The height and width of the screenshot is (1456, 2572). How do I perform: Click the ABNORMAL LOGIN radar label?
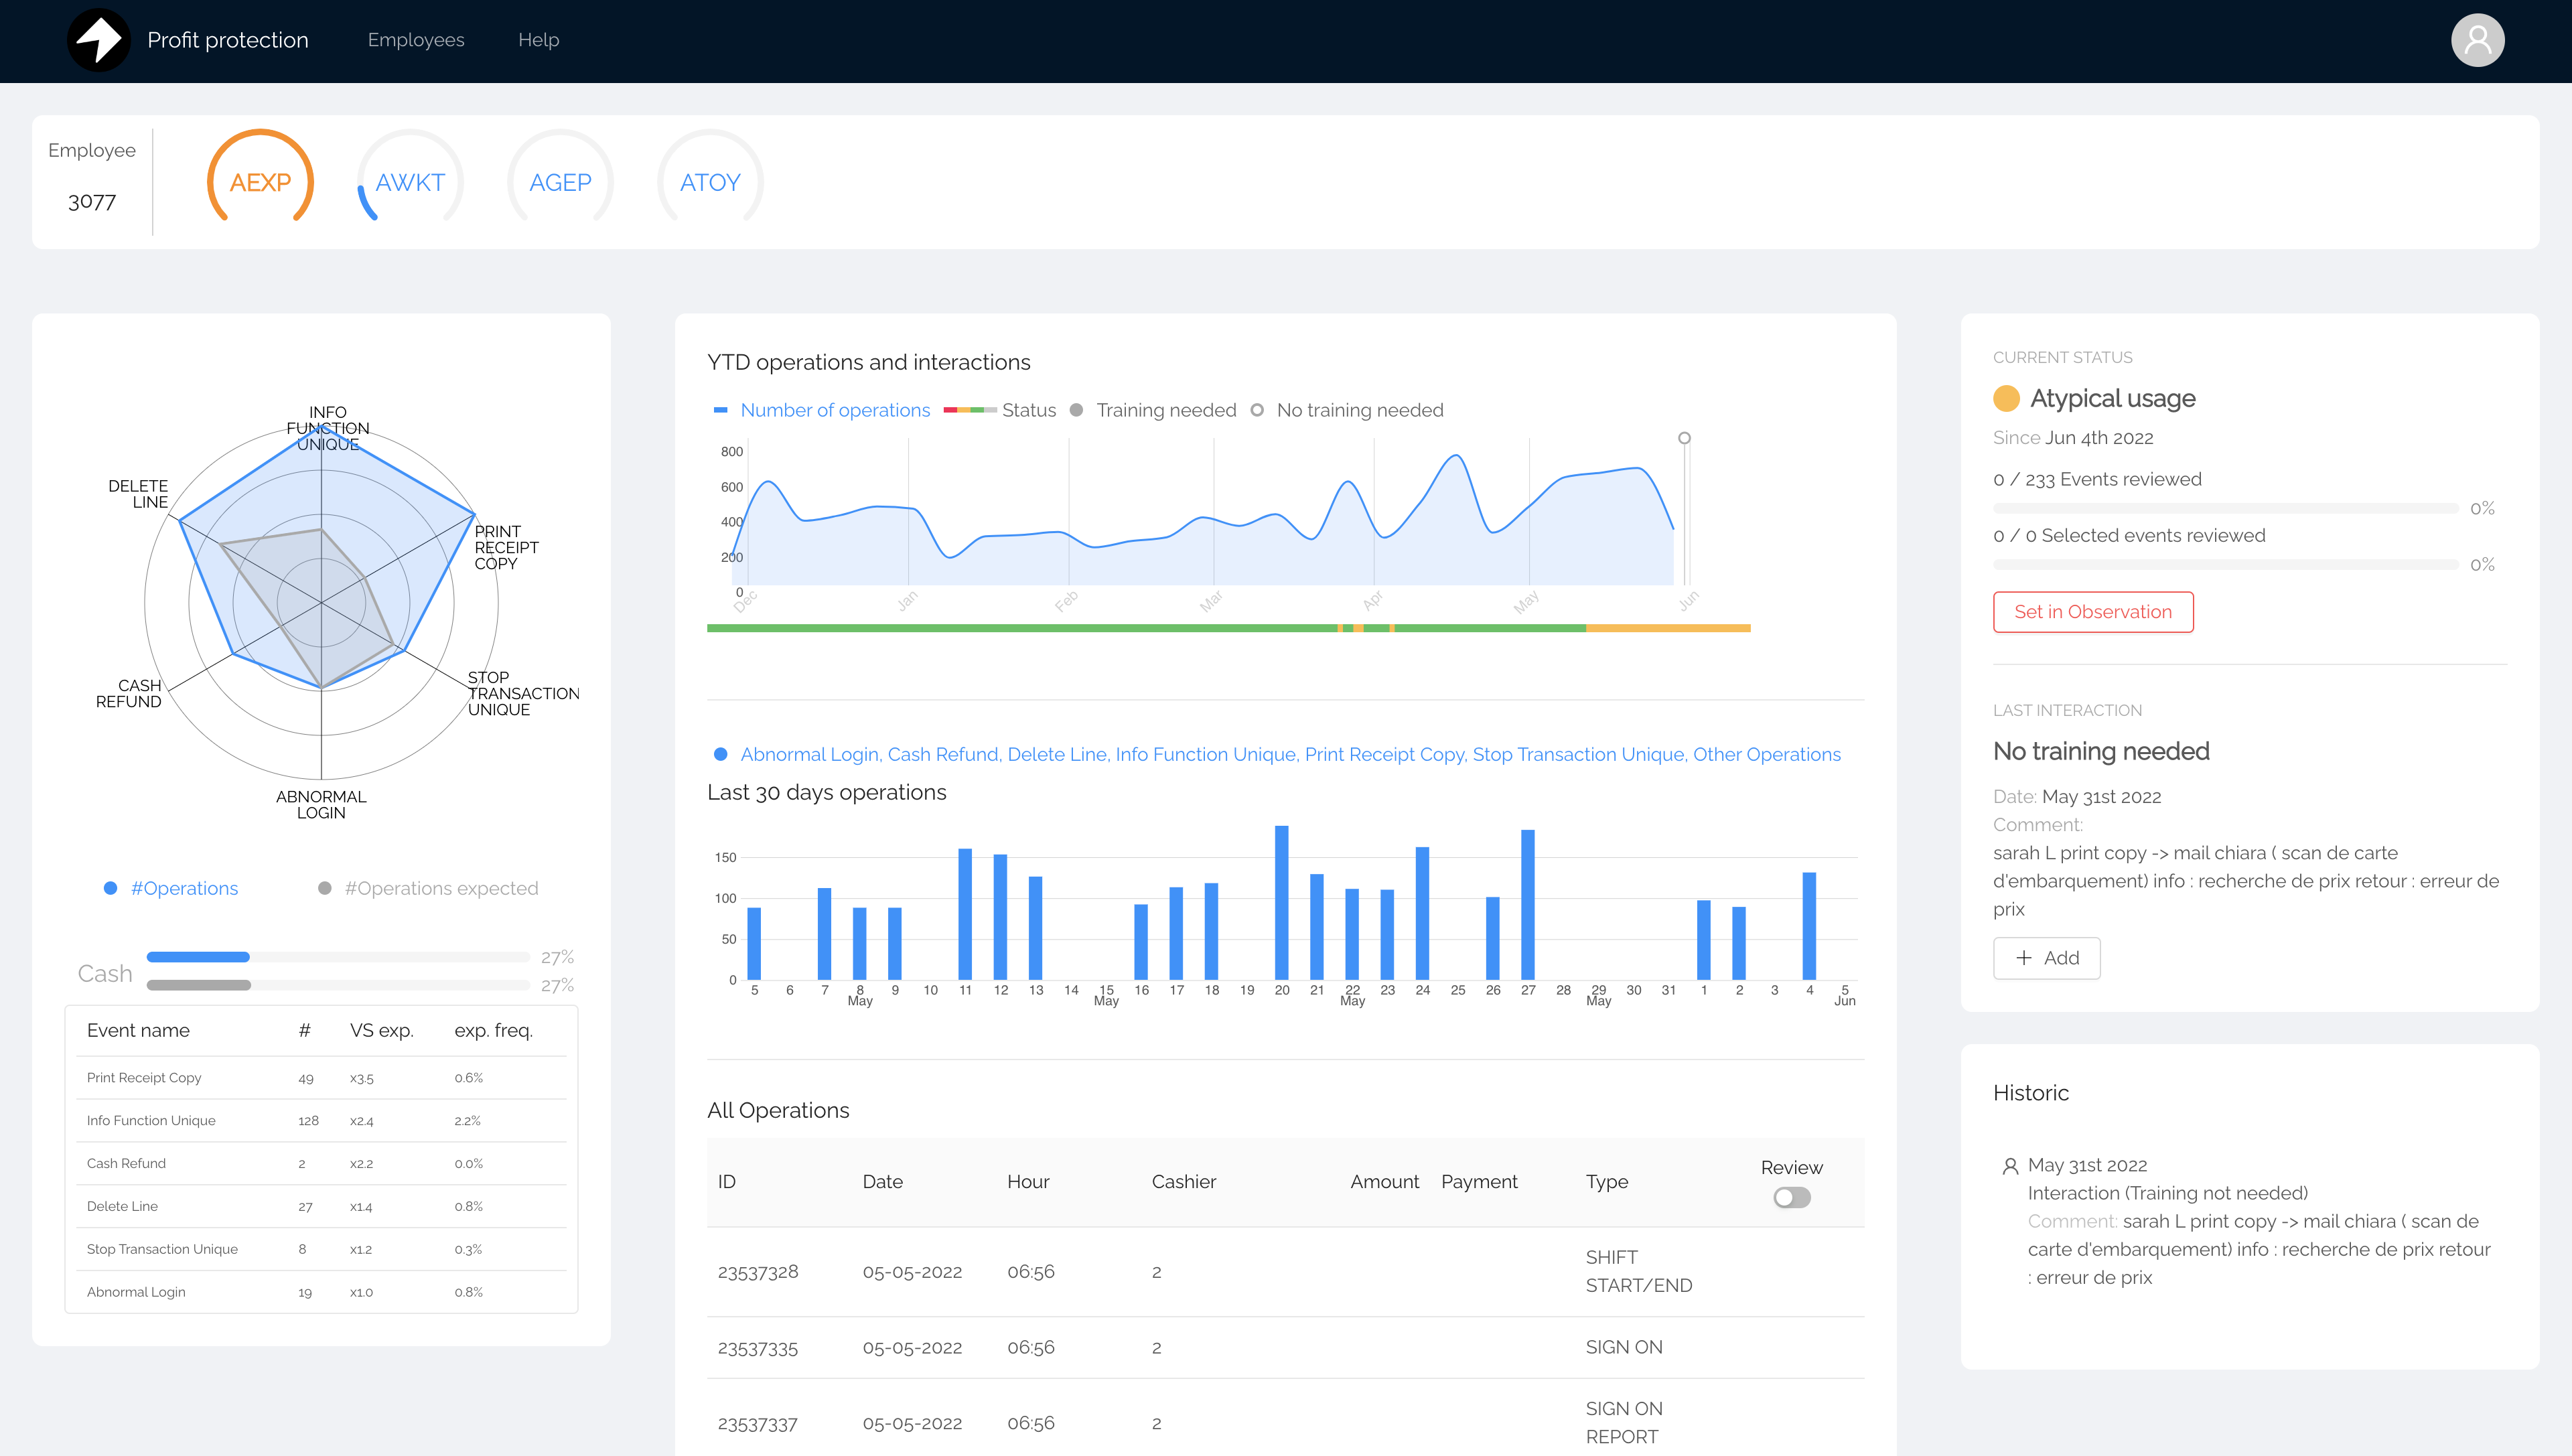pos(321,804)
